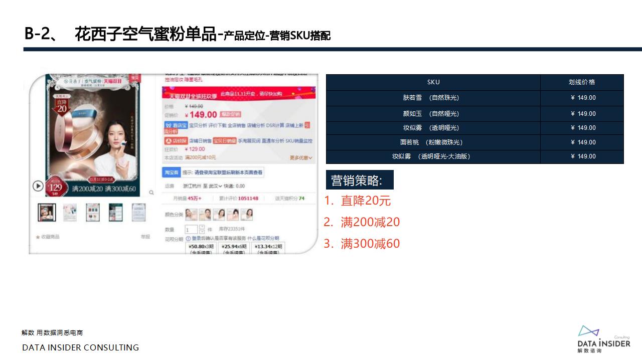Select the third product thumbnail
The height and width of the screenshot is (361, 642).
coord(93,213)
